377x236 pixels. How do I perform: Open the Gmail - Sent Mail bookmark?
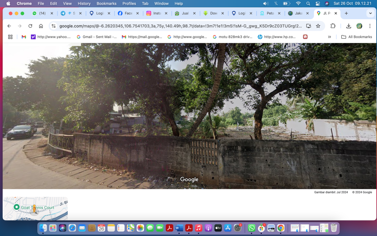point(97,37)
